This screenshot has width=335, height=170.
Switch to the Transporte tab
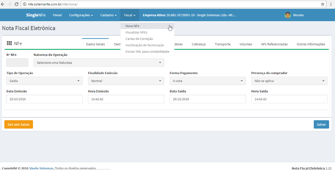pyautogui.click(x=222, y=44)
